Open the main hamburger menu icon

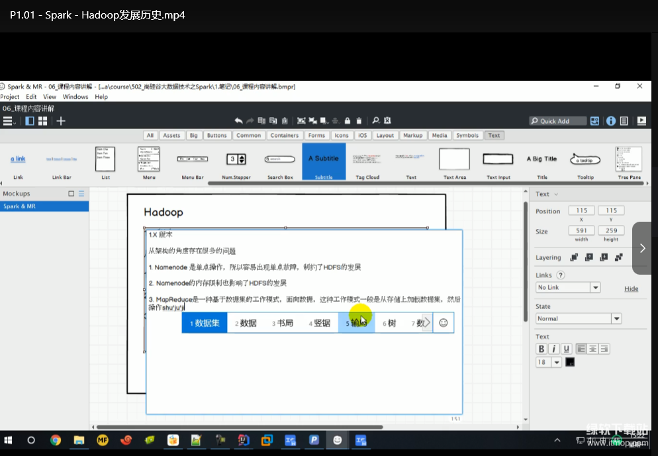(8, 121)
